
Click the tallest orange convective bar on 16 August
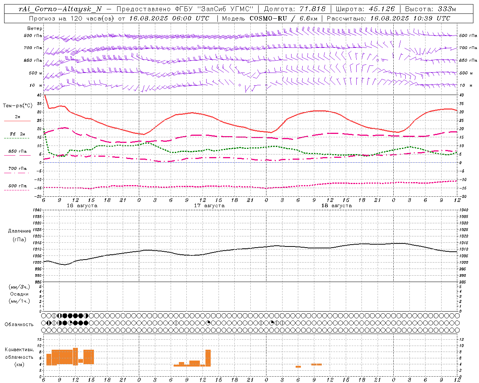(75, 356)
